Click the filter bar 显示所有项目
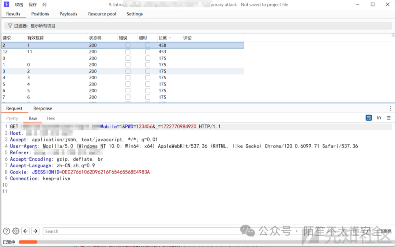Image resolution: width=395 pixels, height=247 pixels. 198,26
